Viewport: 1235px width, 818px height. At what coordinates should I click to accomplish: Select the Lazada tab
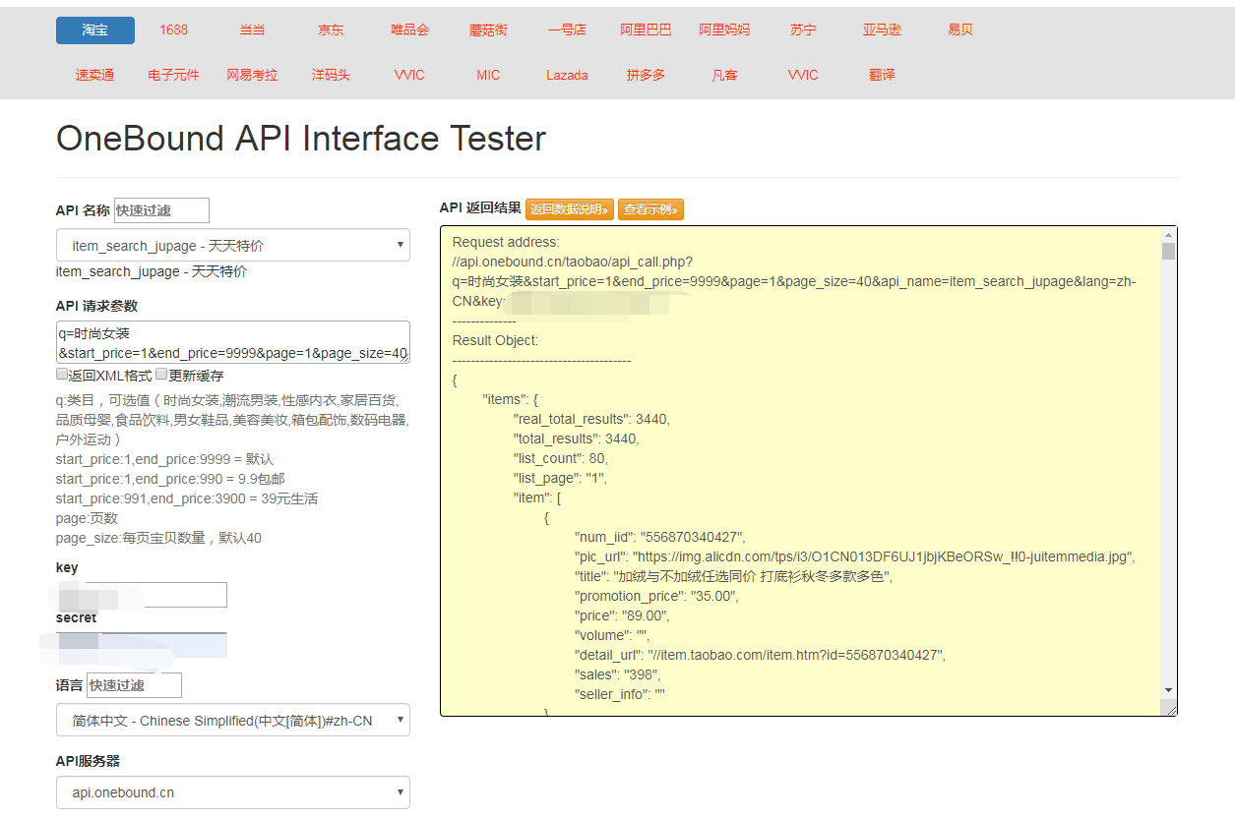(568, 75)
